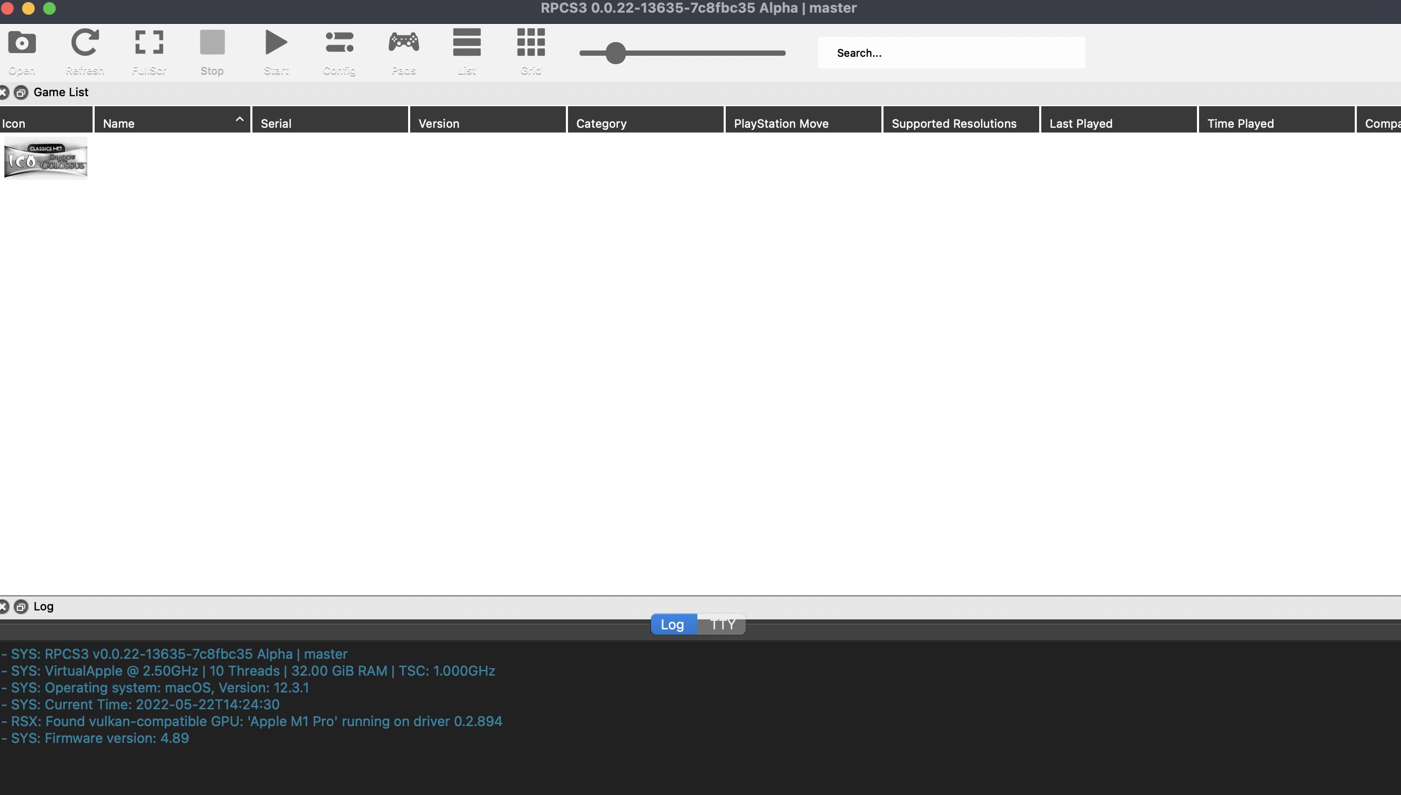
Task: Detach the Game List panel
Action: (x=21, y=93)
